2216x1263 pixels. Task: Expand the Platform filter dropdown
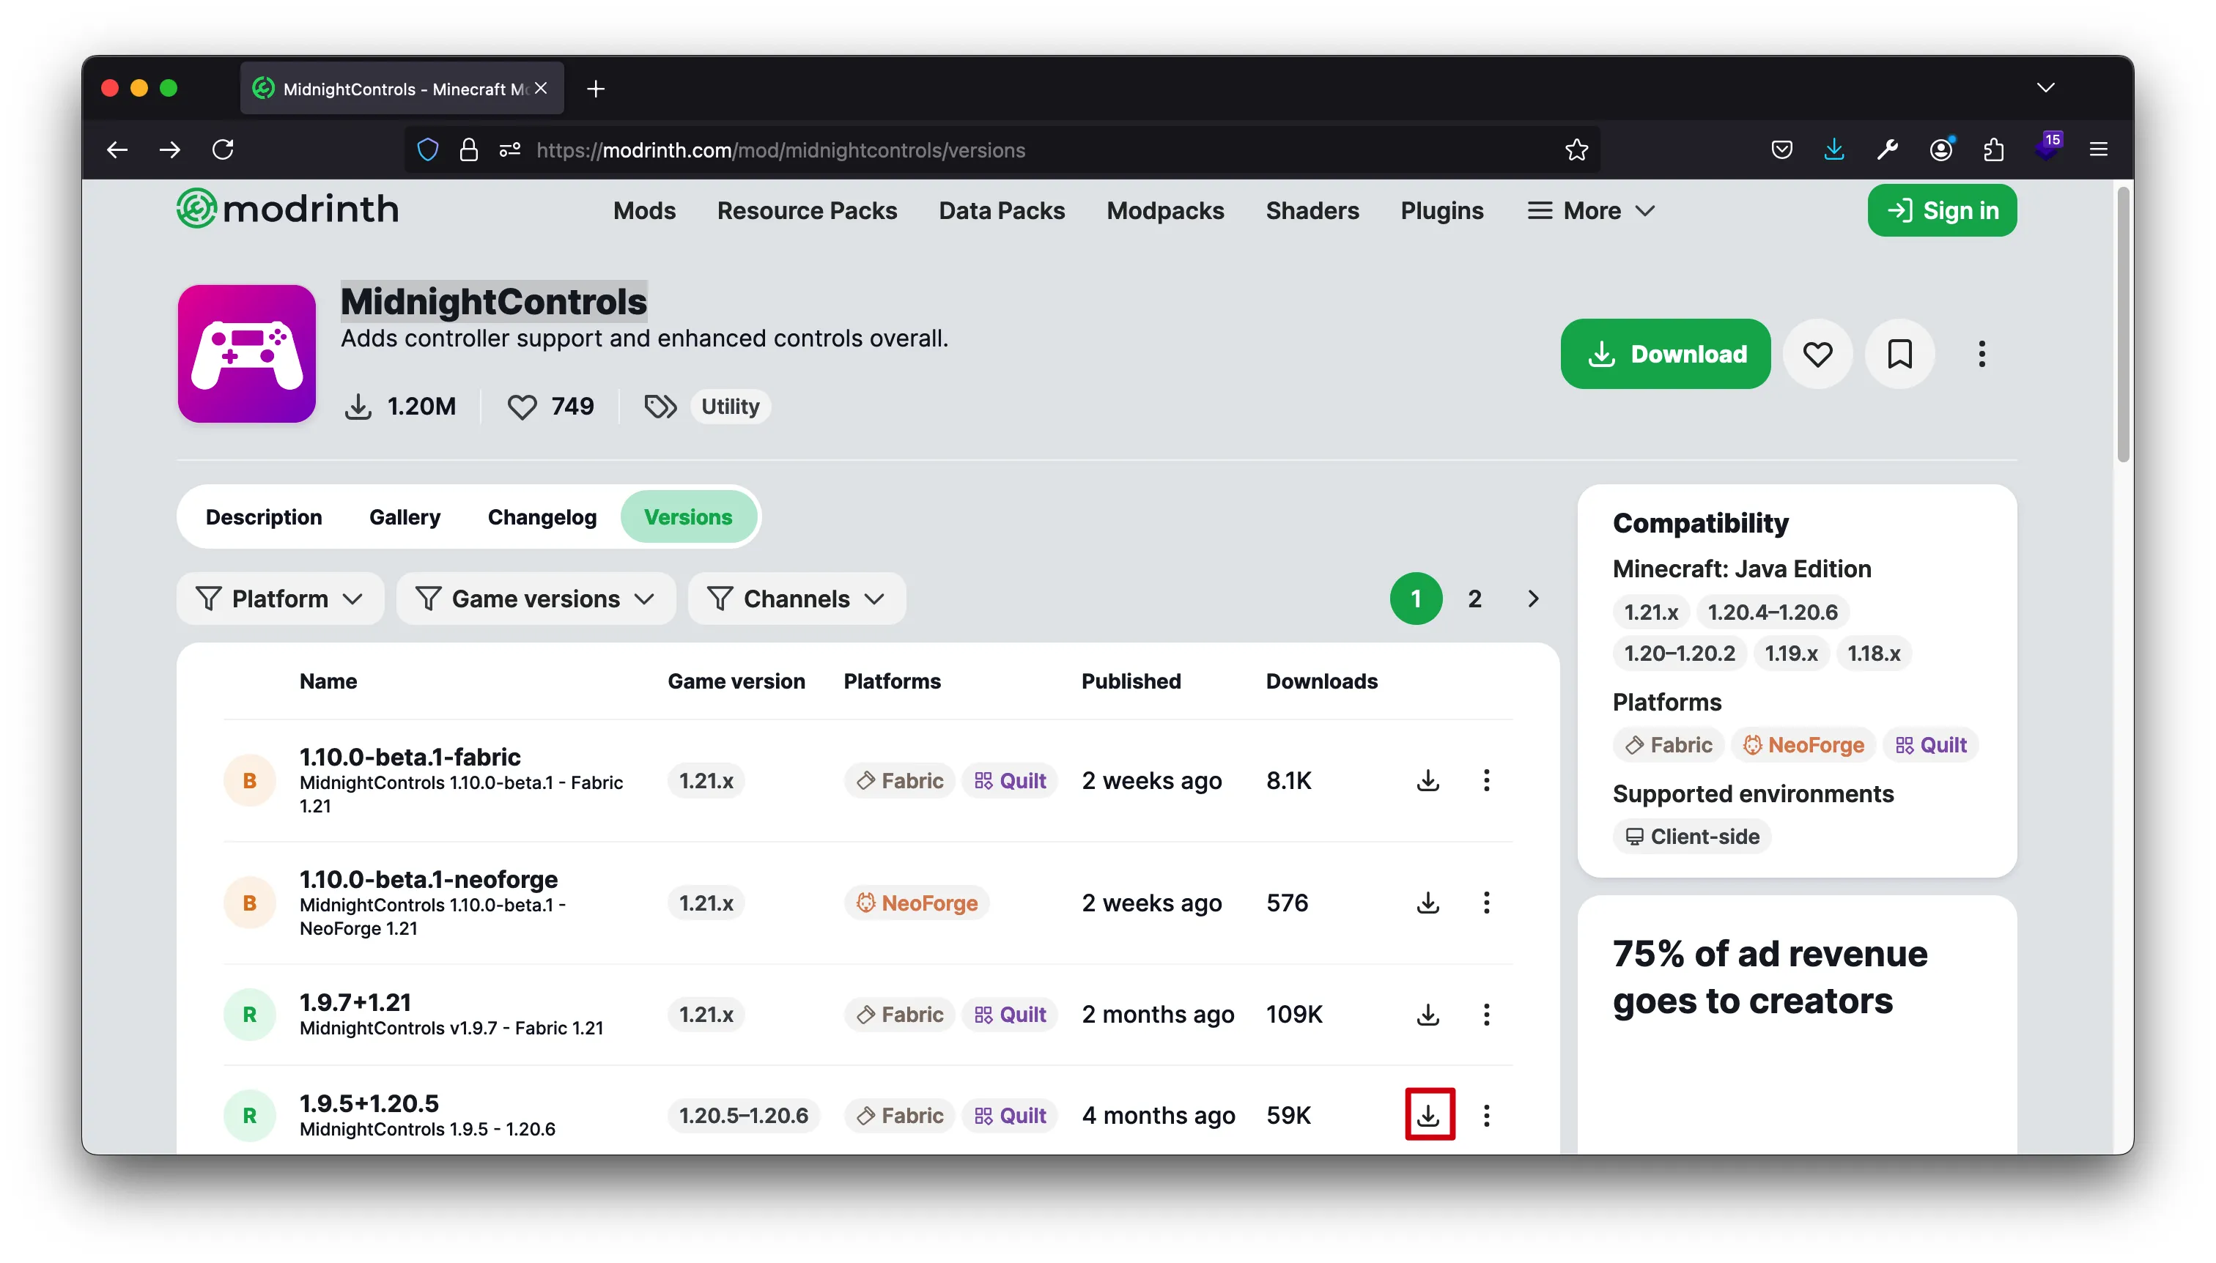click(x=279, y=599)
